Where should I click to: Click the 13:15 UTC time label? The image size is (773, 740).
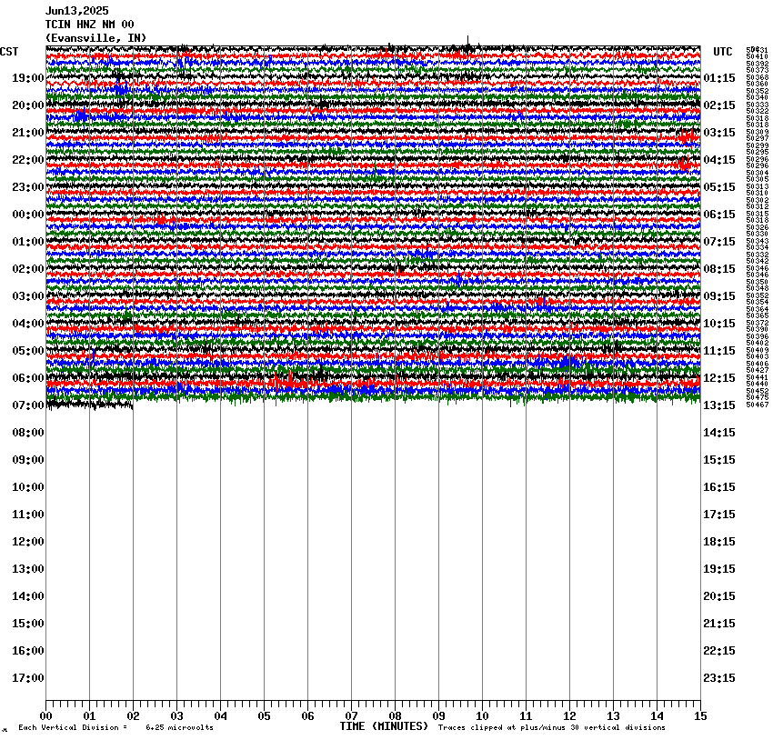coord(719,405)
